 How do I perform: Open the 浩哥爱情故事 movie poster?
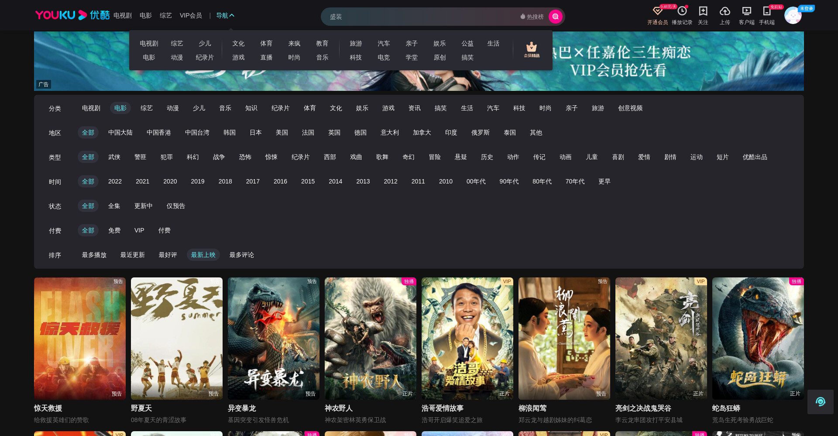[x=467, y=338]
